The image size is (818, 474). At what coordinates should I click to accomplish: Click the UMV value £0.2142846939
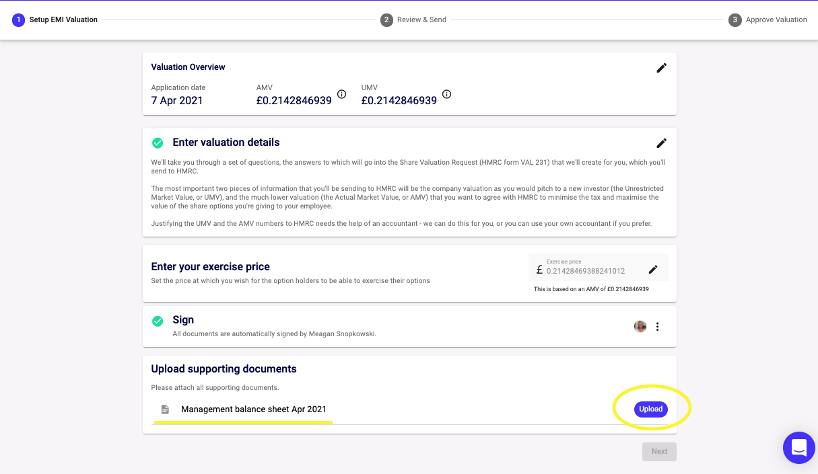399,101
